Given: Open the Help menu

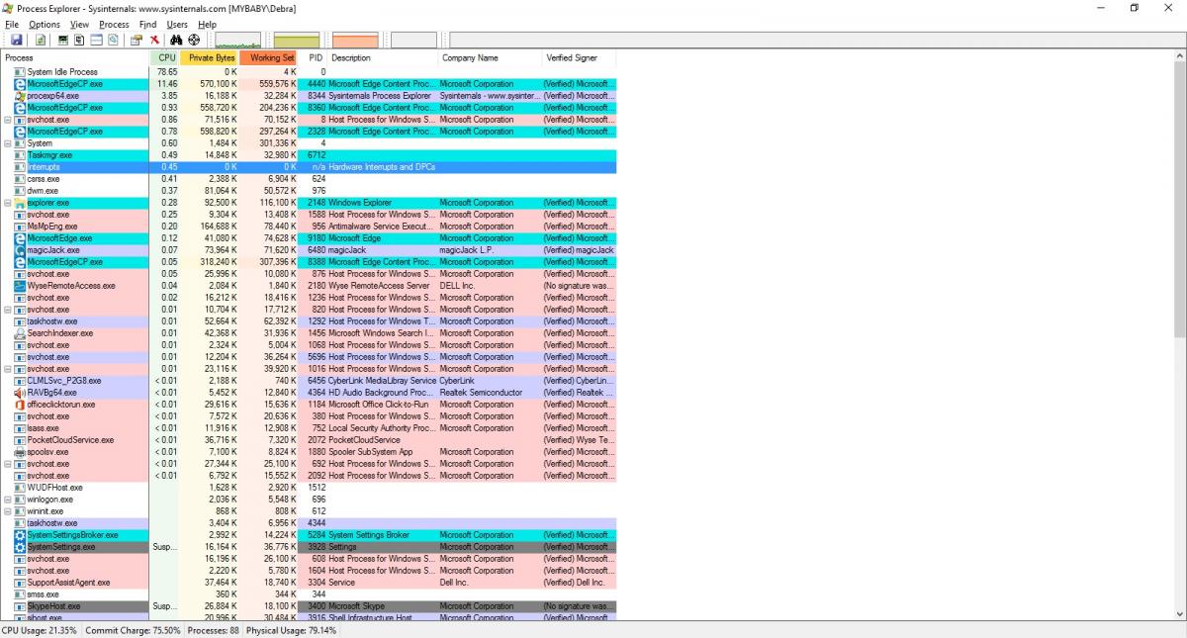Looking at the screenshot, I should point(208,24).
